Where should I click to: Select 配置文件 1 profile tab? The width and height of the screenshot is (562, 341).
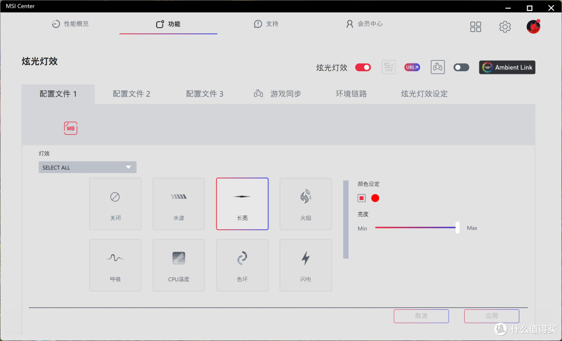58,94
